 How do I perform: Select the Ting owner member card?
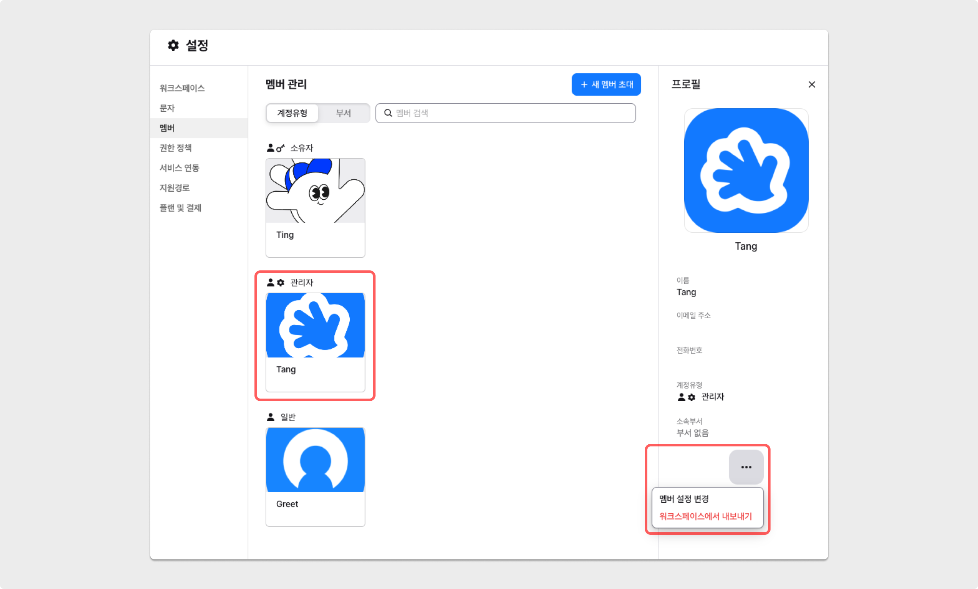pyautogui.click(x=315, y=207)
